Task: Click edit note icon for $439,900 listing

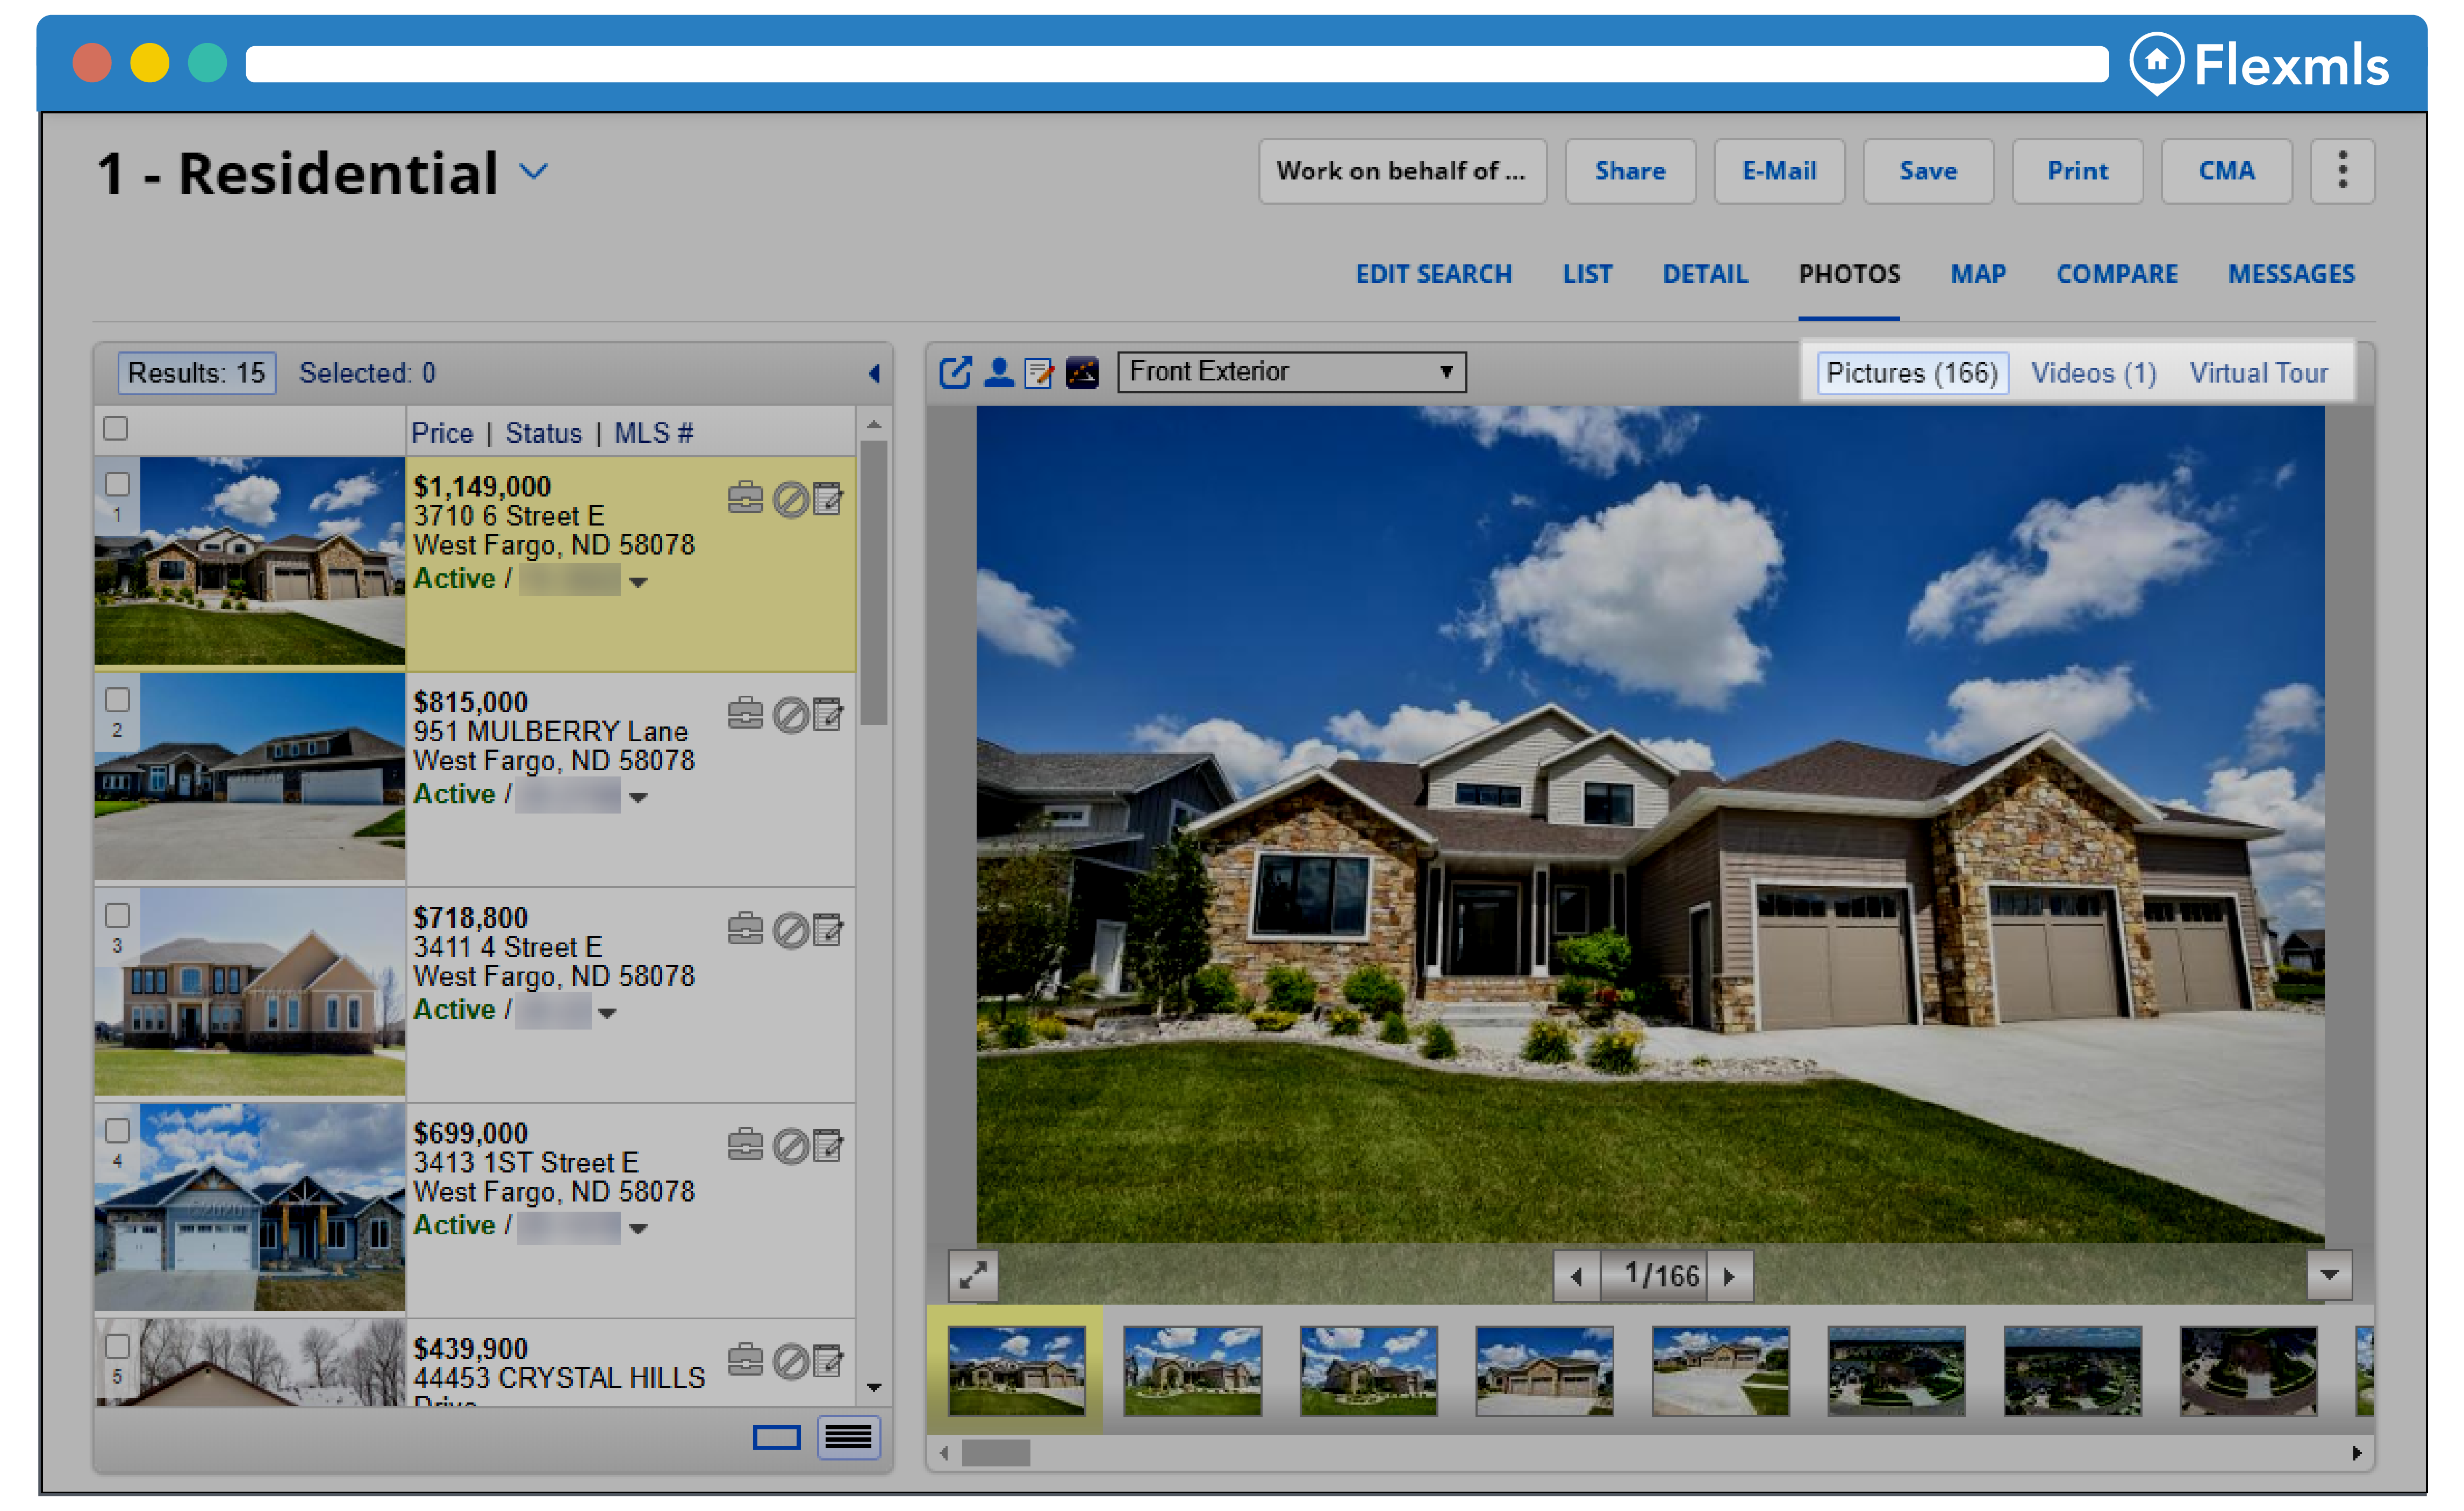Action: pos(828,1360)
